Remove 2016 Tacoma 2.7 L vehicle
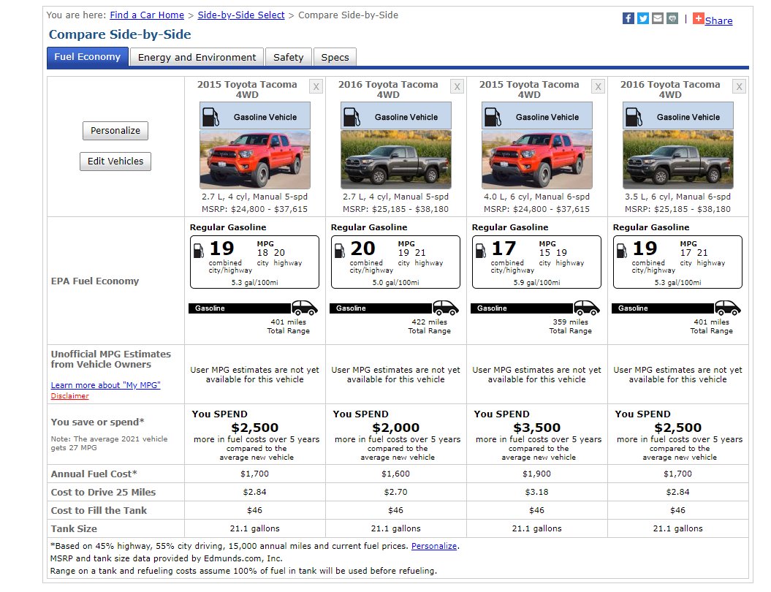This screenshot has height=592, width=771. click(457, 87)
